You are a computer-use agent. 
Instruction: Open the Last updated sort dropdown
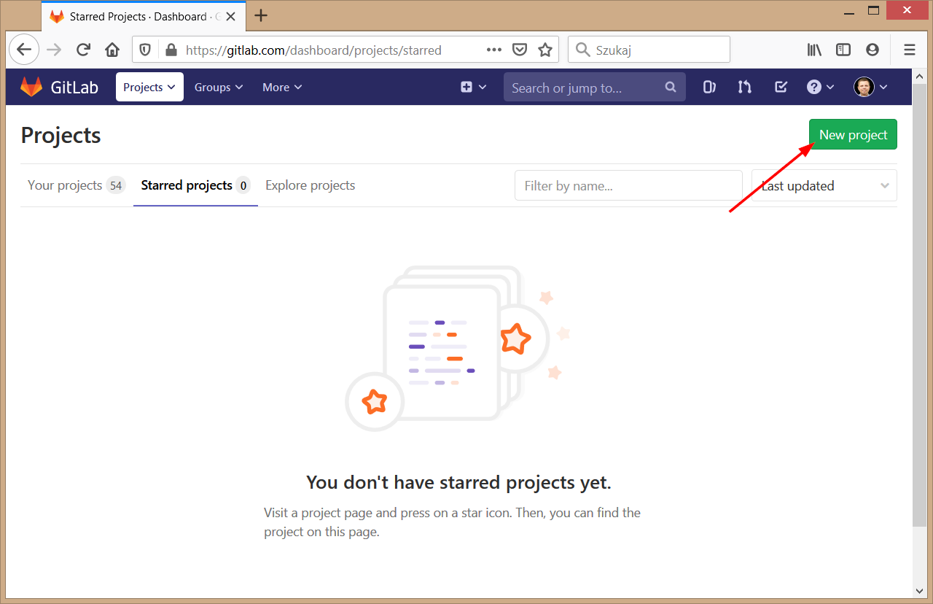(824, 186)
